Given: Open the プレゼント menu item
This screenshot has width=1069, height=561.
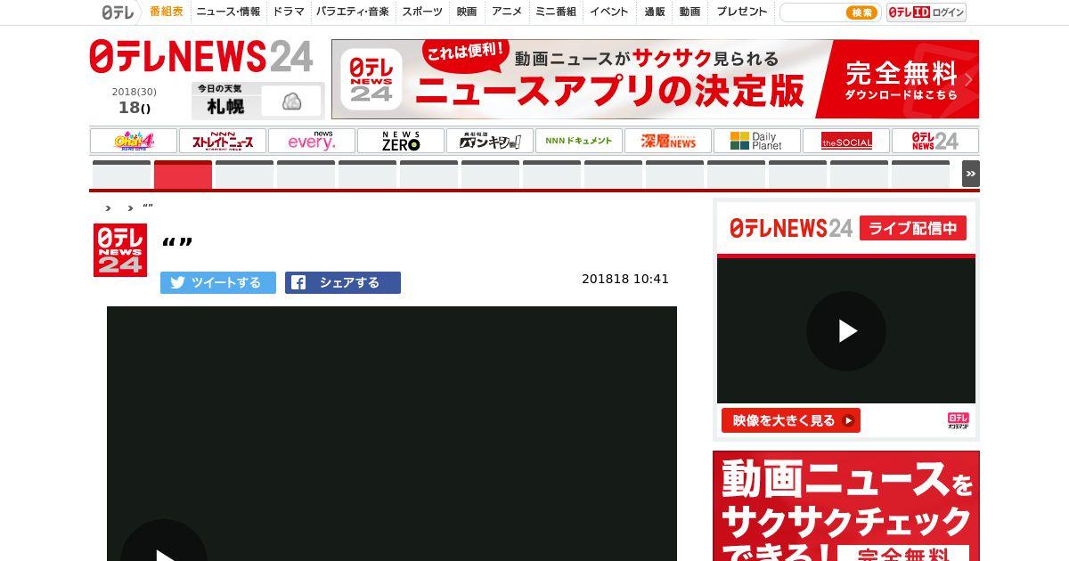Looking at the screenshot, I should [742, 12].
